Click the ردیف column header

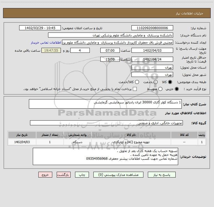point(202,135)
